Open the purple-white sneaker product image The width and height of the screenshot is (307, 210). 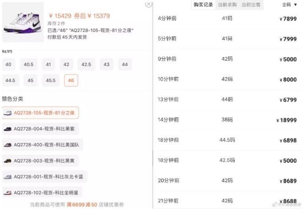pyautogui.click(x=23, y=22)
